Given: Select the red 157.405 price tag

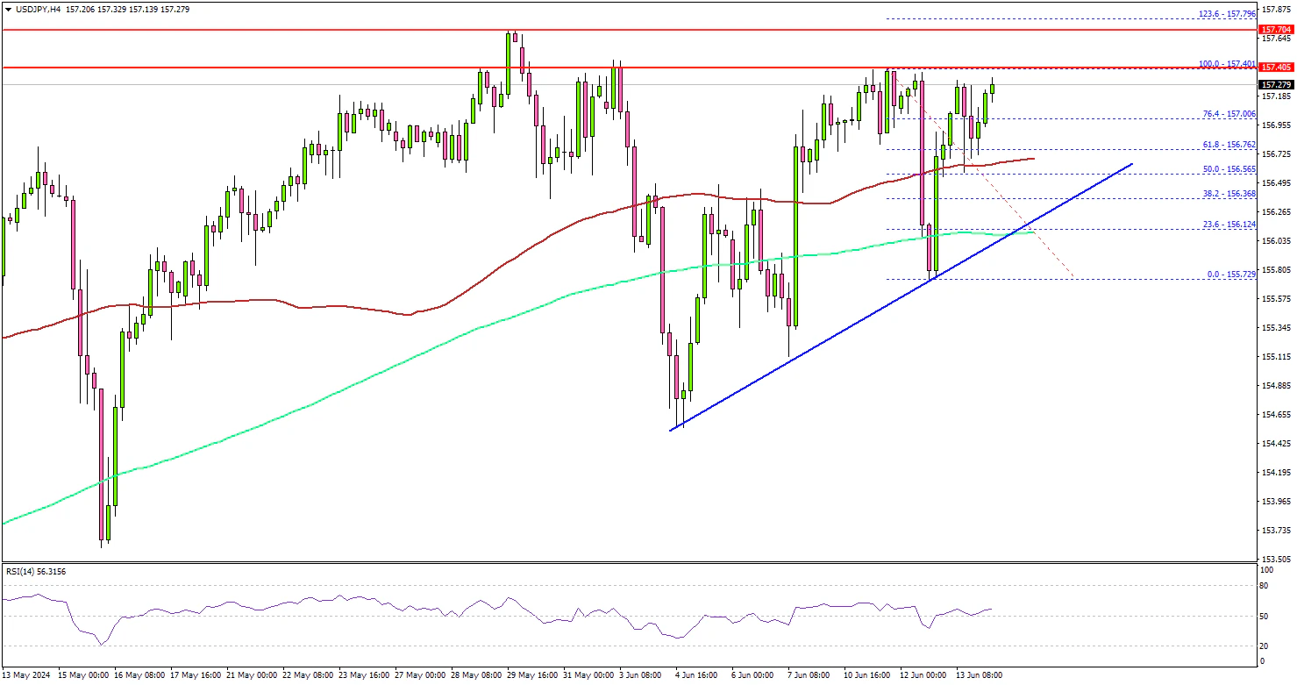Looking at the screenshot, I should point(1276,67).
